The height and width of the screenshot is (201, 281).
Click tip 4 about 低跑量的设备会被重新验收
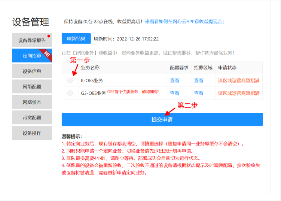tap(161, 169)
